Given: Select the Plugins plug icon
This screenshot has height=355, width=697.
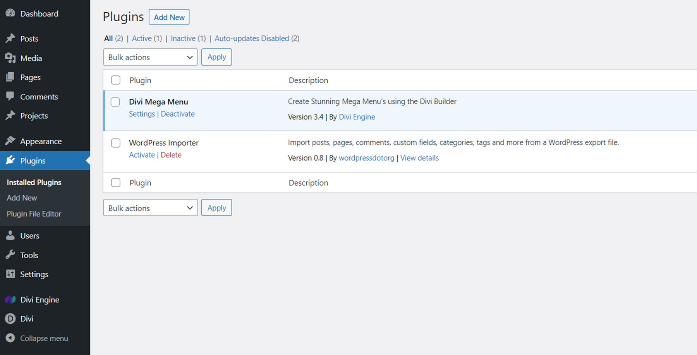Looking at the screenshot, I should pyautogui.click(x=10, y=160).
